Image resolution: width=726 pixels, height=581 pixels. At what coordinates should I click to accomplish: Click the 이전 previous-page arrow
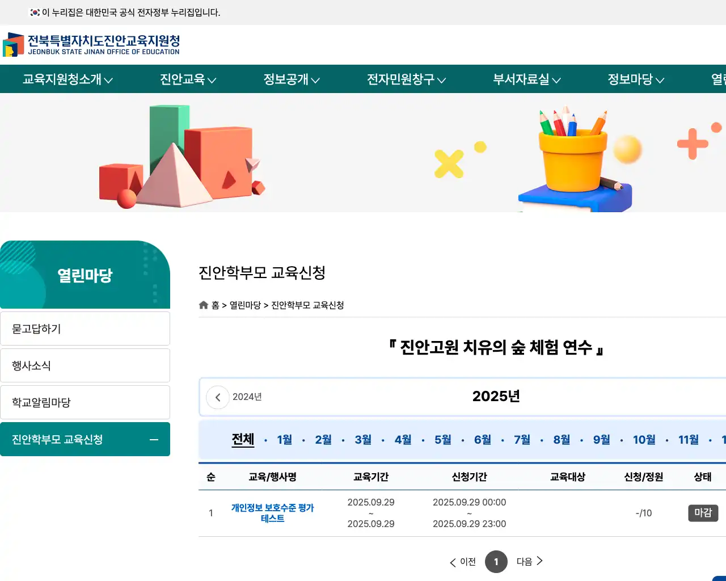pyautogui.click(x=462, y=562)
